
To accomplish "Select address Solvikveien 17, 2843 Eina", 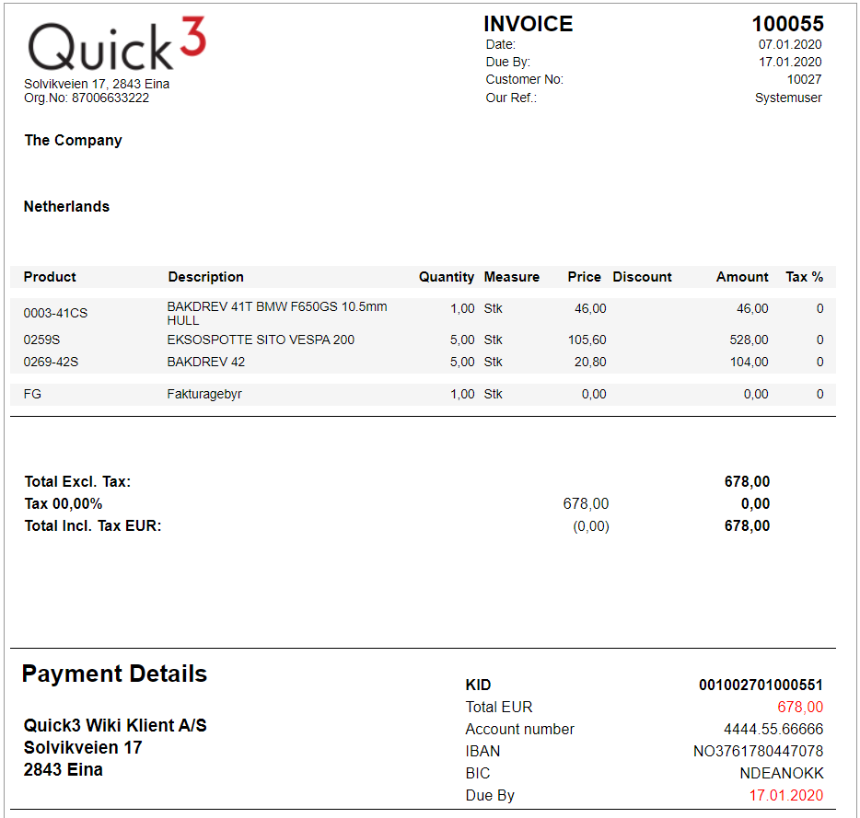I will pyautogui.click(x=97, y=84).
